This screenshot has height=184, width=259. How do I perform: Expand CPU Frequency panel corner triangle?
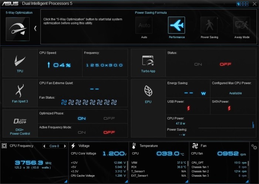point(66,181)
